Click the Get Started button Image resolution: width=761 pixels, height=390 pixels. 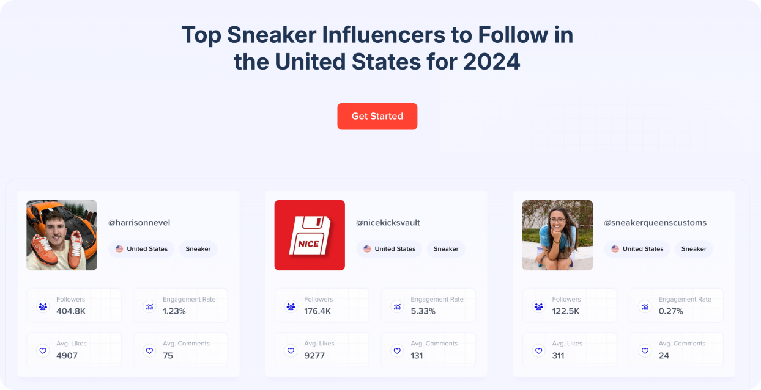[x=377, y=116]
